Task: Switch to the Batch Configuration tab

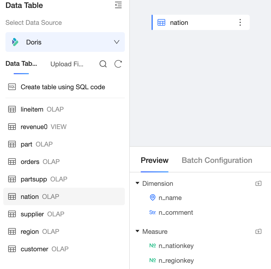Action: pyautogui.click(x=217, y=160)
